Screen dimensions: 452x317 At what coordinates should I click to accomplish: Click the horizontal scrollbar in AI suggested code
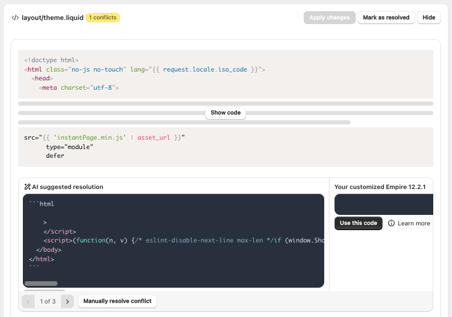coord(41,284)
